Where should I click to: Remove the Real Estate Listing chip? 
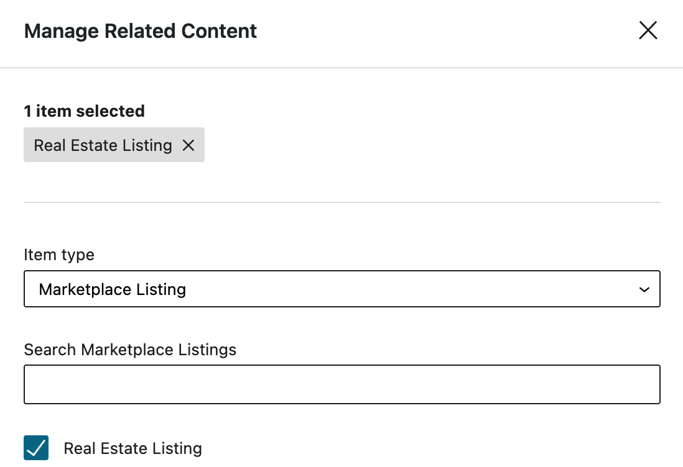pos(188,145)
